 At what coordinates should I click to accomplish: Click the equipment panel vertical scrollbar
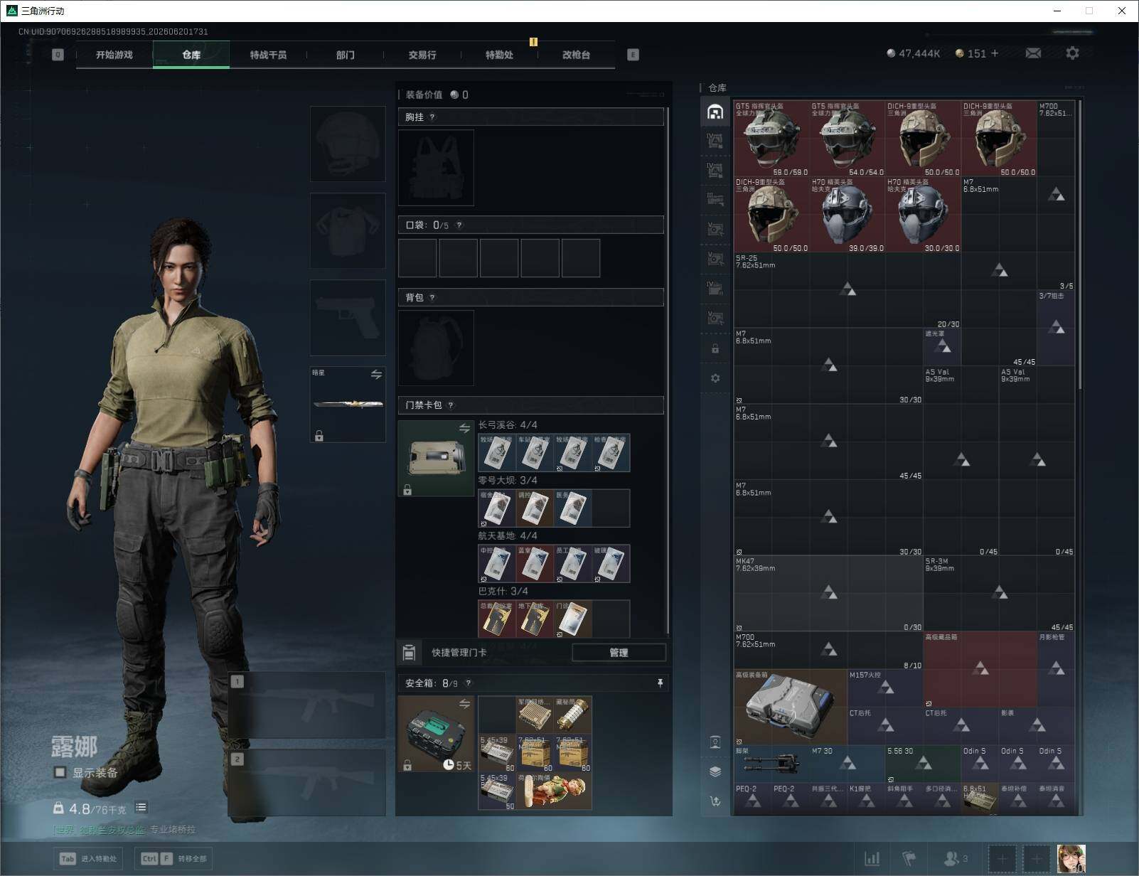coord(667,370)
